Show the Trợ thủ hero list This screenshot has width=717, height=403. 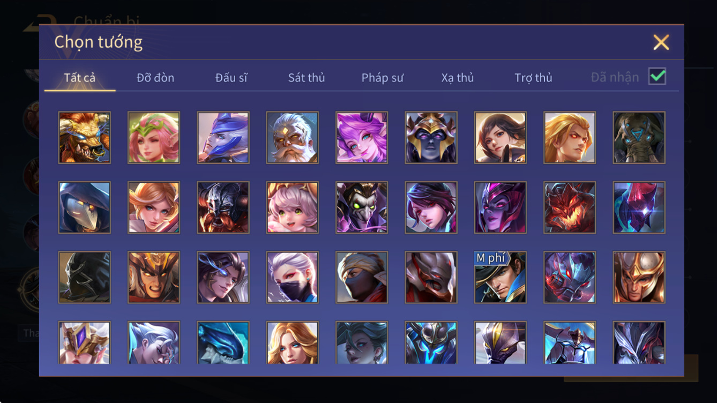tap(533, 78)
